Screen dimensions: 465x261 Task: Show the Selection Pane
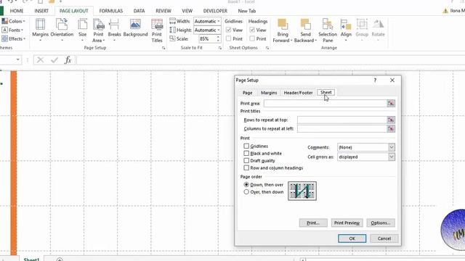(x=328, y=30)
